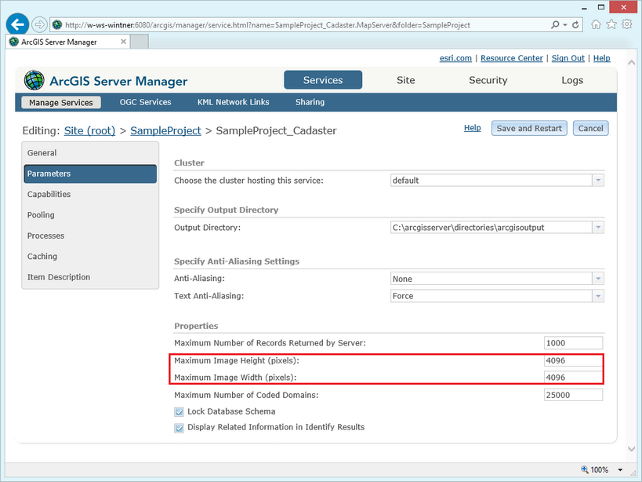The height and width of the screenshot is (482, 642).
Task: Open the Text Anti-Aliasing dropdown showing Force
Action: pos(598,296)
